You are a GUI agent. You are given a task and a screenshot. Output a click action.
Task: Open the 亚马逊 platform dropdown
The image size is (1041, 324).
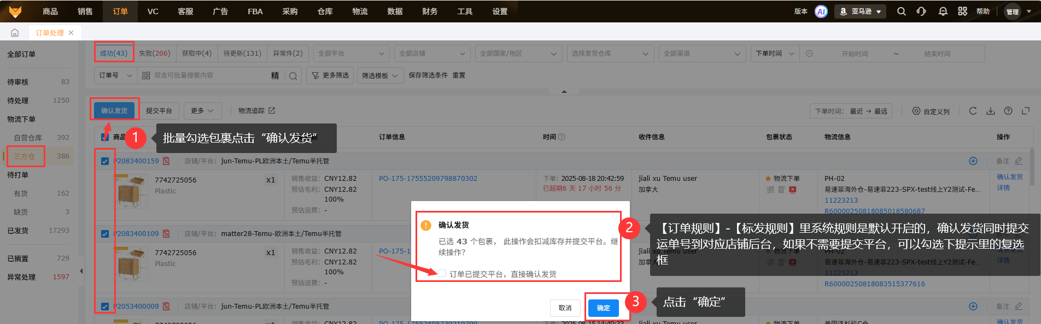[x=861, y=11]
